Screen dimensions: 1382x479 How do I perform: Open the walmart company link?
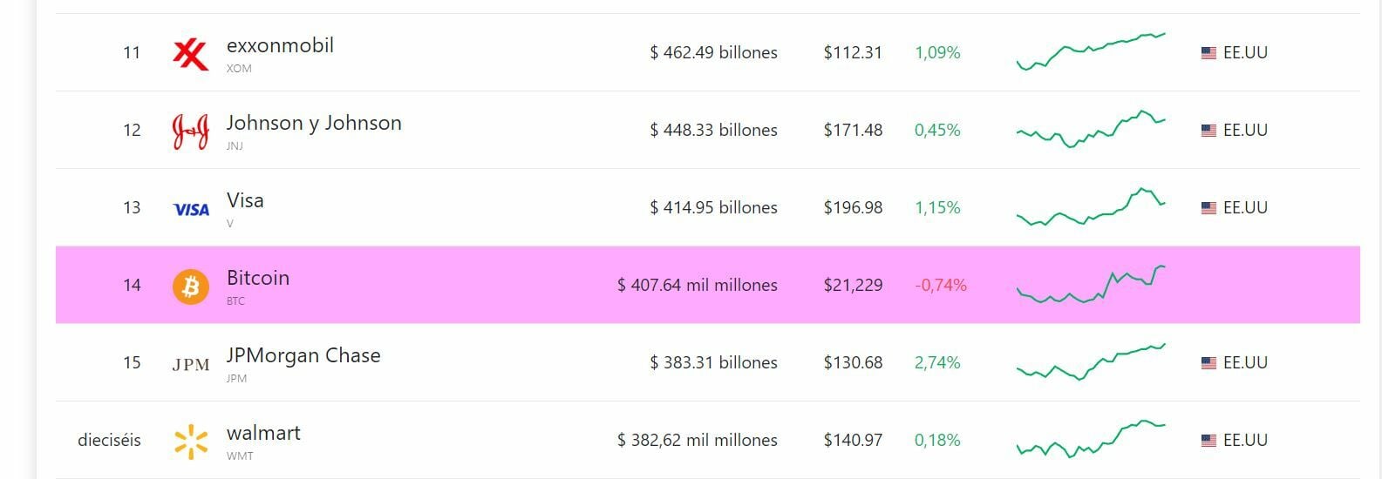coord(263,433)
